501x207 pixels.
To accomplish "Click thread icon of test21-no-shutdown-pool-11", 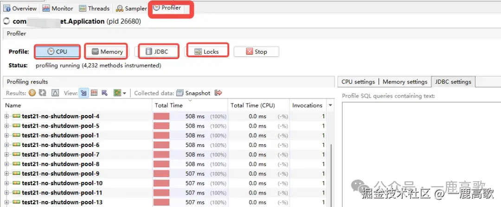I will pyautogui.click(x=16, y=193).
